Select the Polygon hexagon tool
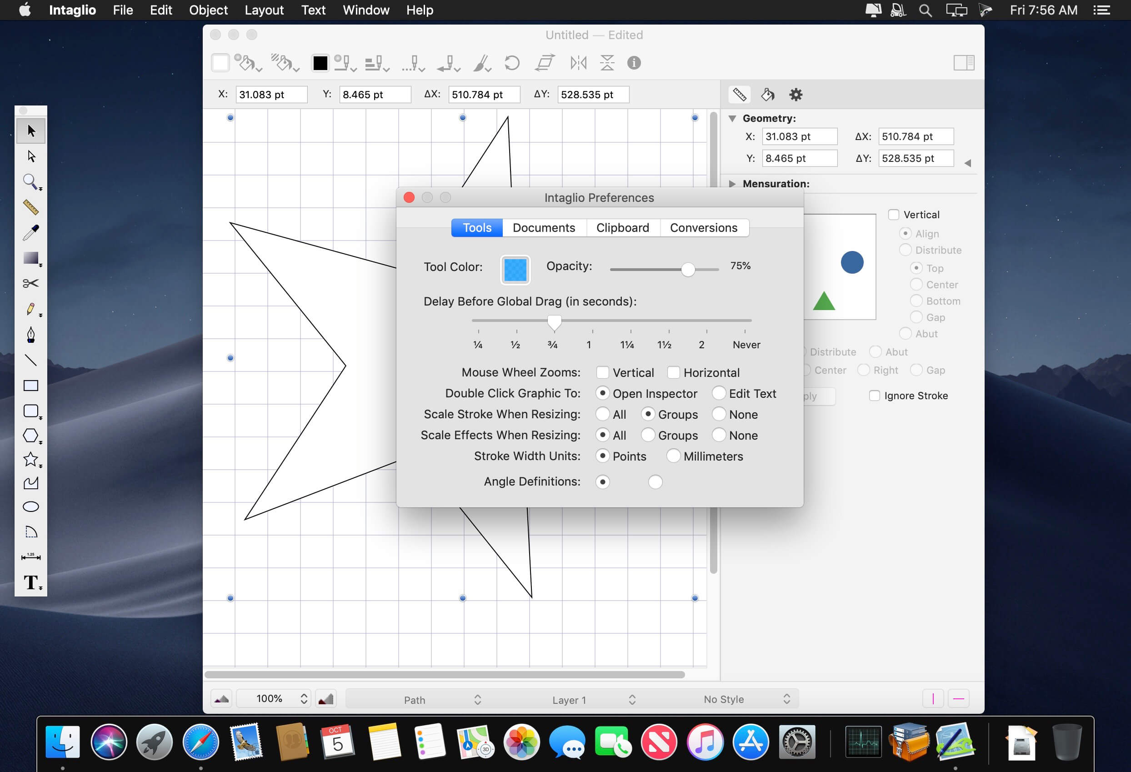This screenshot has width=1131, height=772. coord(31,436)
